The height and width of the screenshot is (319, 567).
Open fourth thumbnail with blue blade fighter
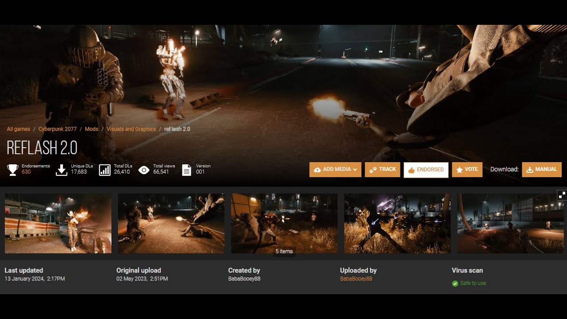pos(397,223)
